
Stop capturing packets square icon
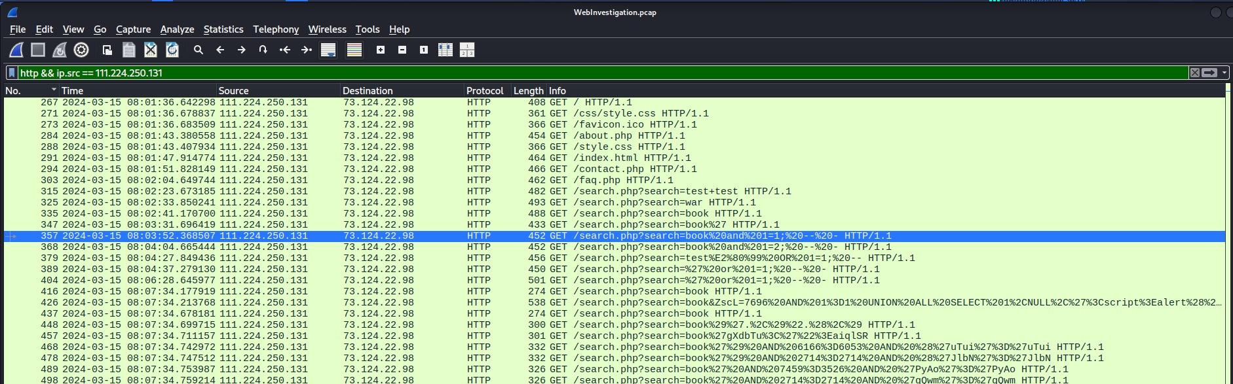click(x=38, y=50)
